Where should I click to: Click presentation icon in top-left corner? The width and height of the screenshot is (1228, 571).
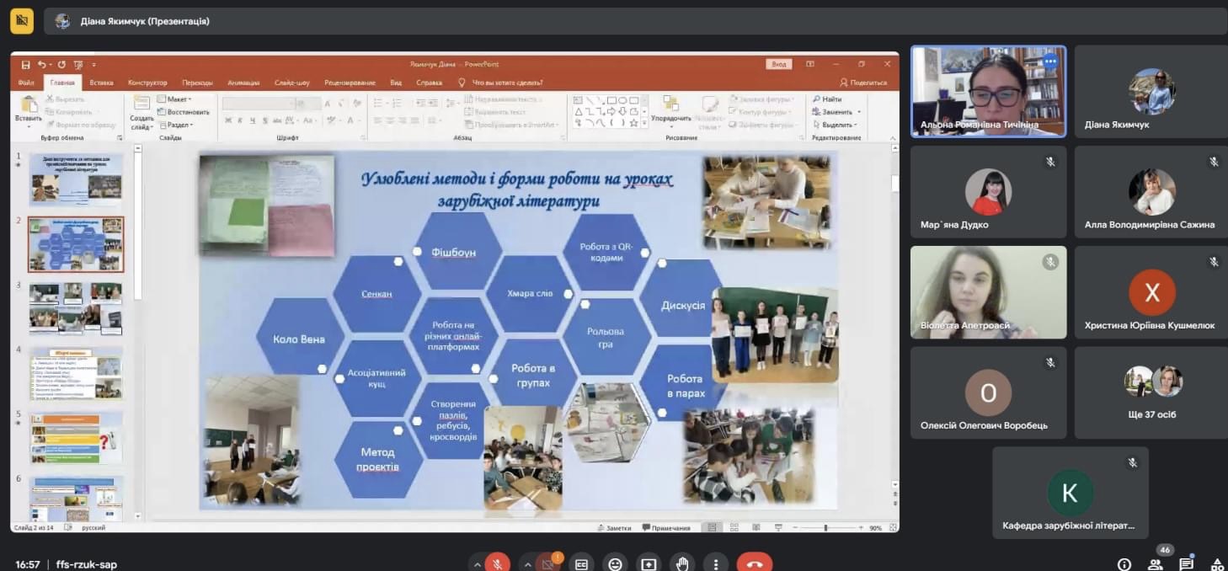click(22, 21)
